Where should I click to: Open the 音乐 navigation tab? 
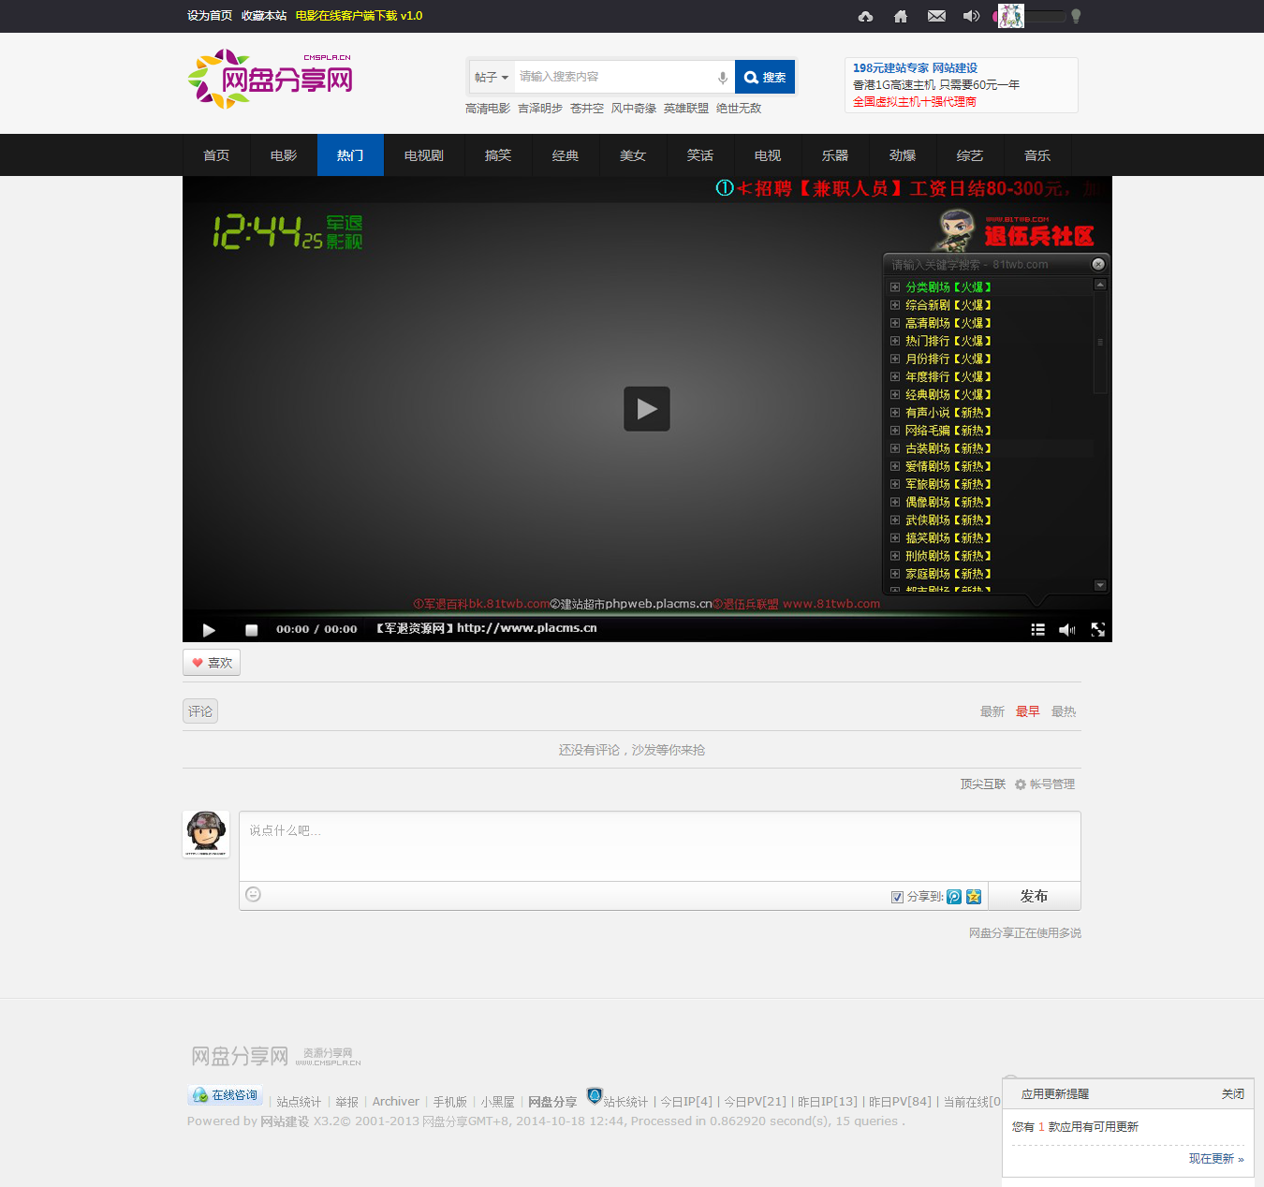click(x=1037, y=155)
